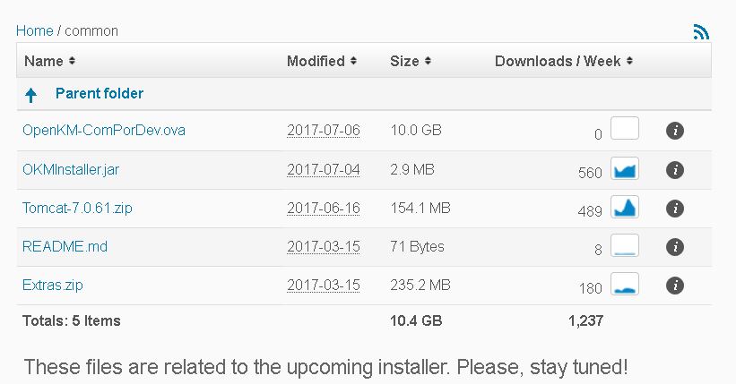Show details icon for OKMInstaller.jar
This screenshot has height=384, width=736.
675,170
